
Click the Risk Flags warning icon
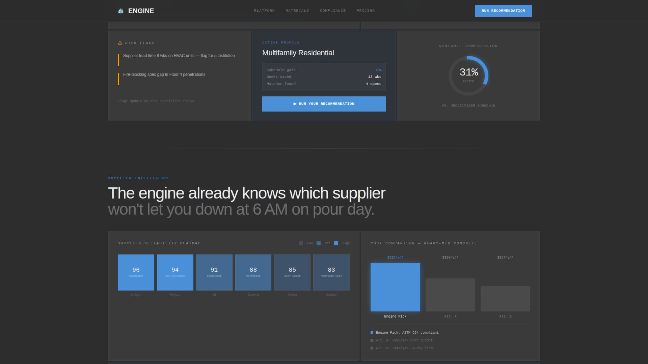[x=120, y=43]
